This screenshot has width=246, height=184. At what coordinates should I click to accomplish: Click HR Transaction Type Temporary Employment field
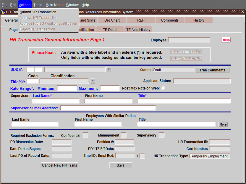210,156
